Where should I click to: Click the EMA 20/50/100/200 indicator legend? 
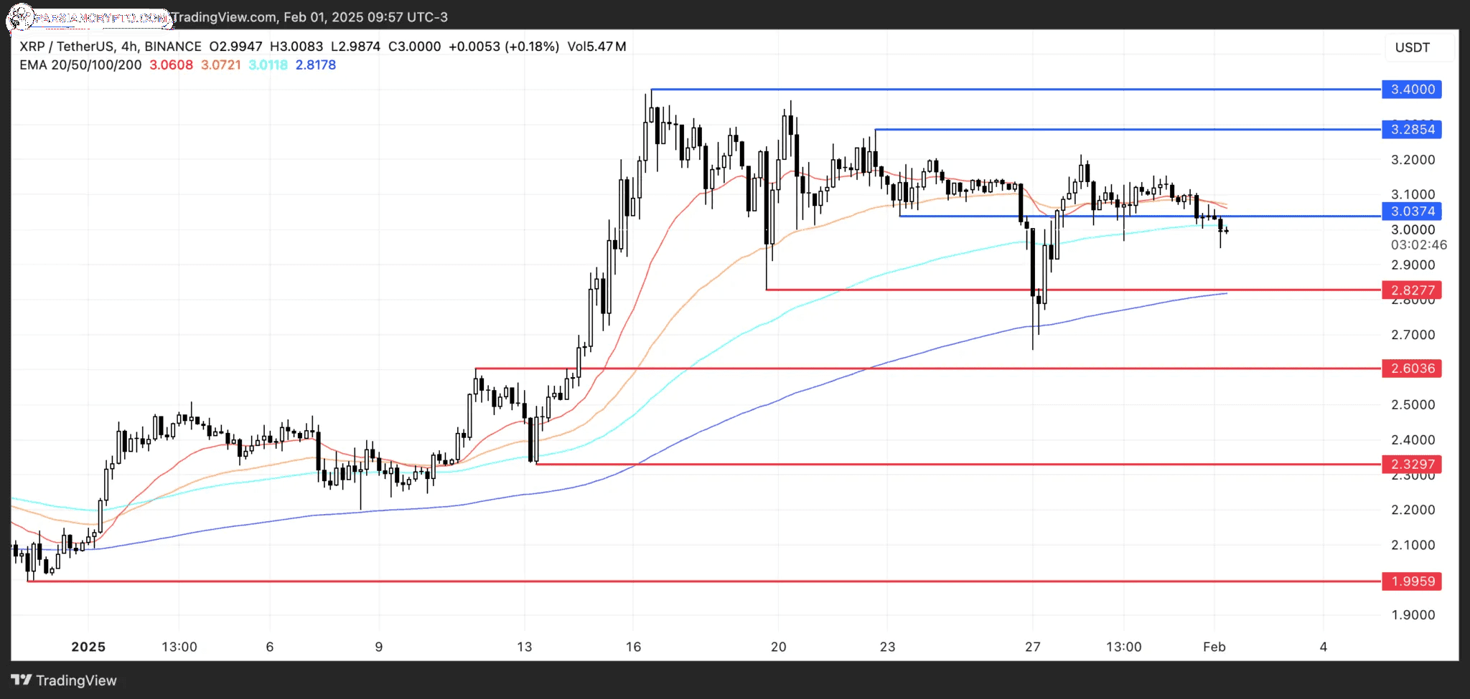pos(80,65)
